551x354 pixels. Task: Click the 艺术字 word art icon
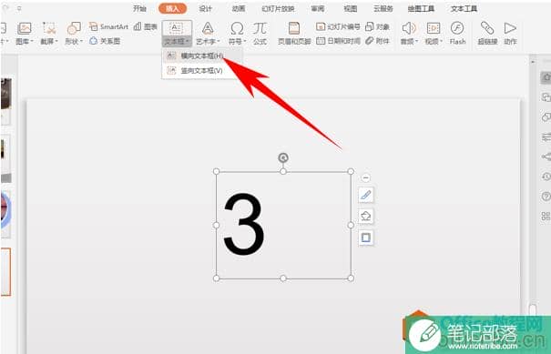click(x=208, y=28)
